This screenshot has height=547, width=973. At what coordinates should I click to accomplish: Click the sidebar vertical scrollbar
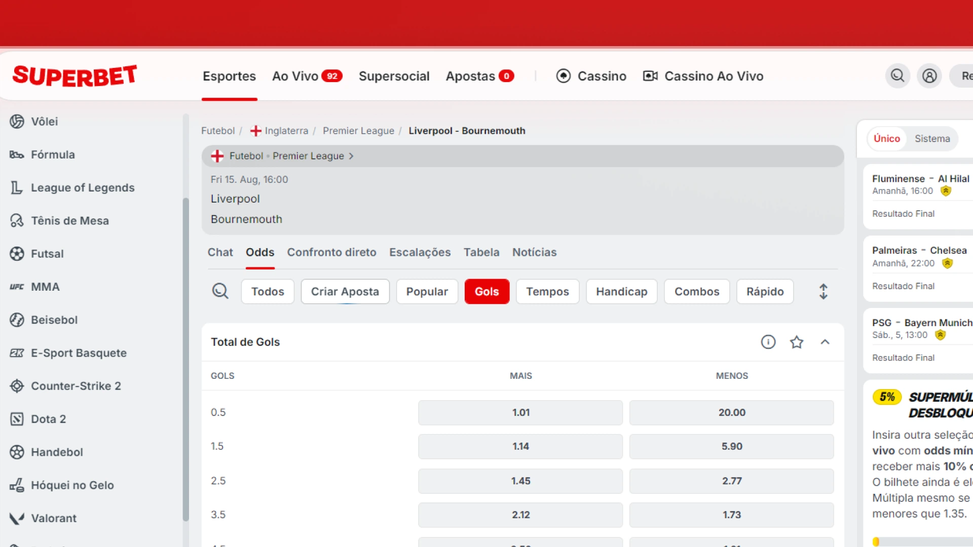click(x=185, y=360)
